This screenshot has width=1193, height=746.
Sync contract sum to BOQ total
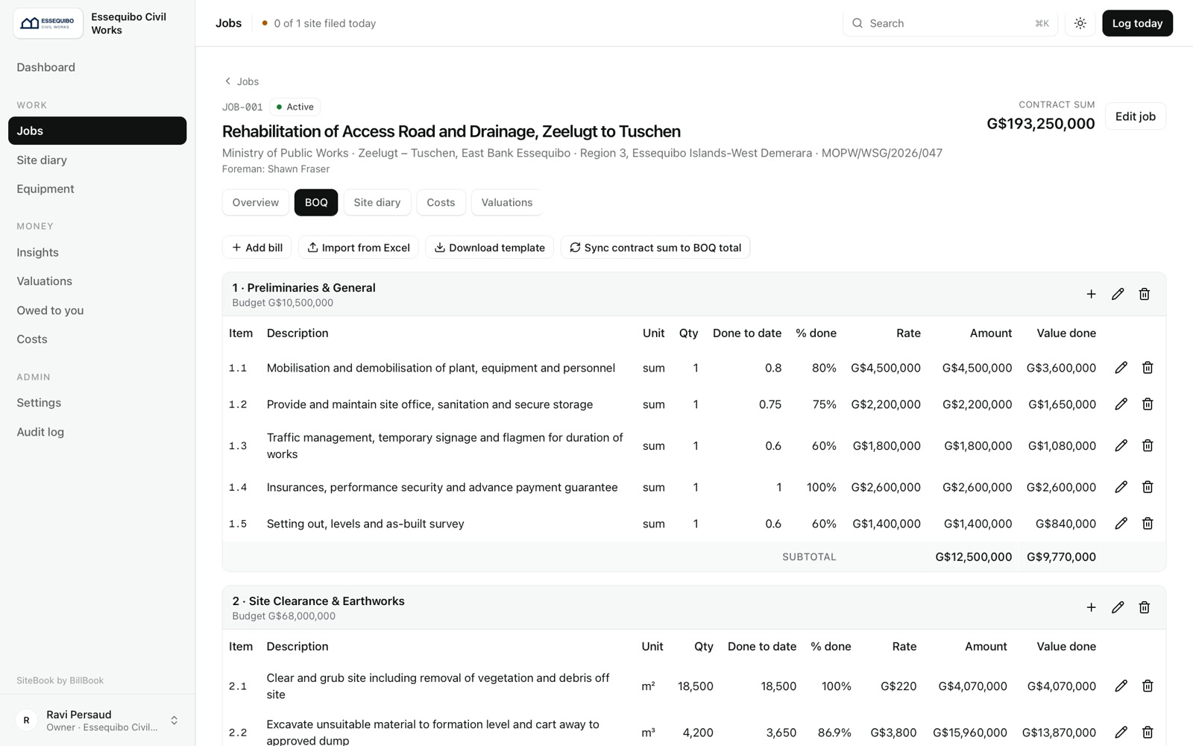(655, 248)
